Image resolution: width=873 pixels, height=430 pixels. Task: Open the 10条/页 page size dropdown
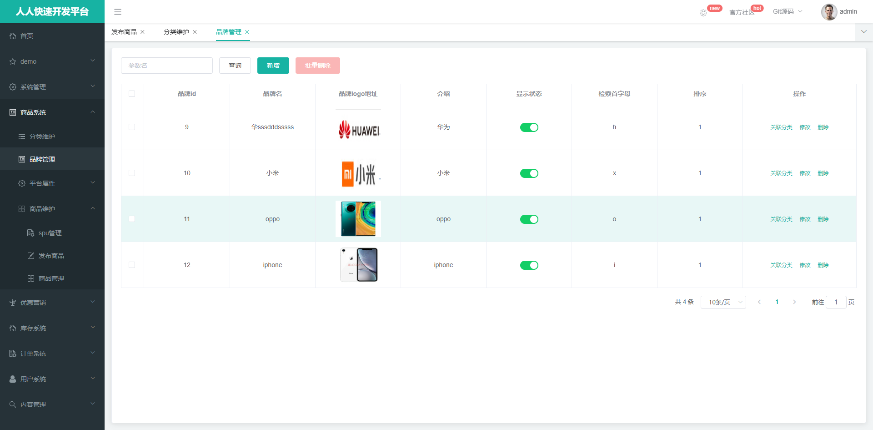point(723,302)
